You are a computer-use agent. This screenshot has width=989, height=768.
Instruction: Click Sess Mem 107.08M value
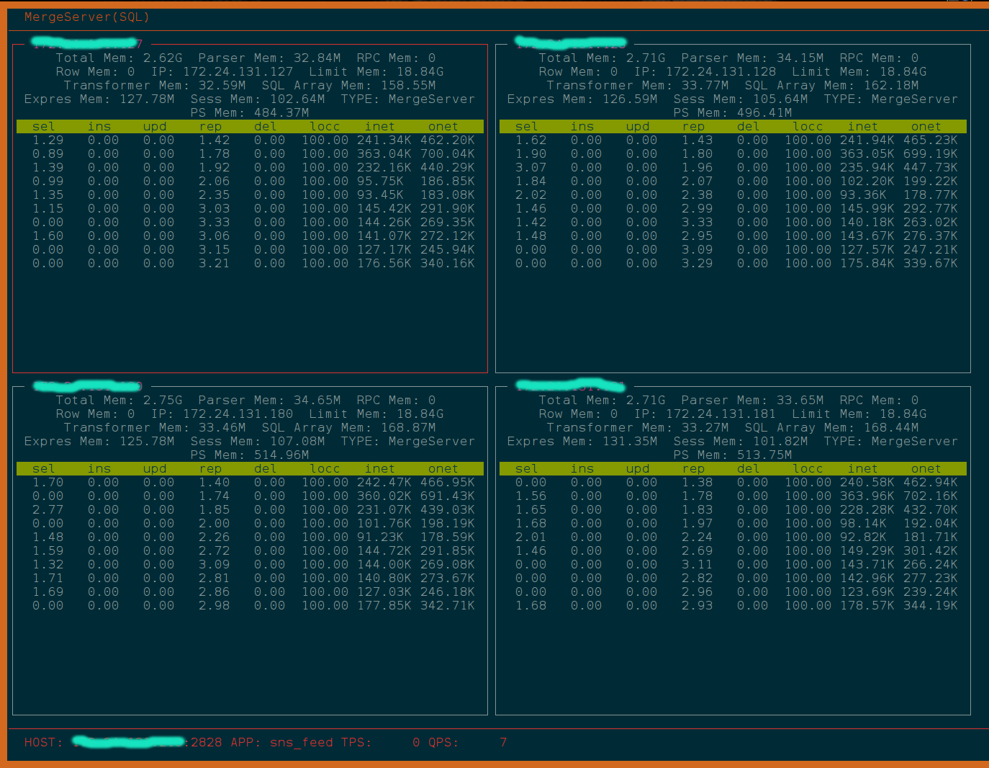coord(297,441)
